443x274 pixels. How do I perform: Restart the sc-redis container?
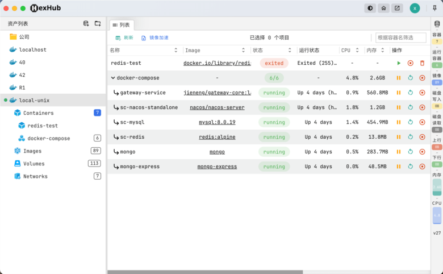coord(411,137)
